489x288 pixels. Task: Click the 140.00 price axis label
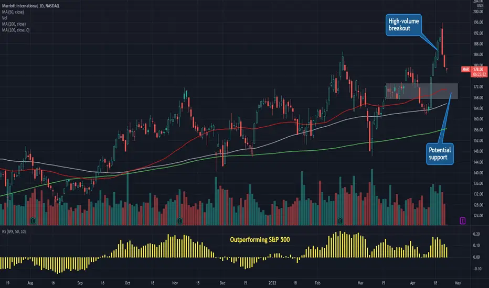point(478,173)
